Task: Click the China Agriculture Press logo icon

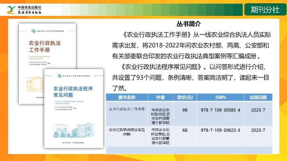Action: coord(11,10)
